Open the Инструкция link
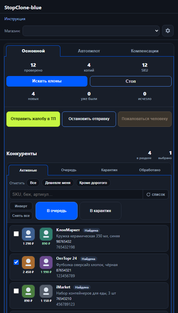 15,19
